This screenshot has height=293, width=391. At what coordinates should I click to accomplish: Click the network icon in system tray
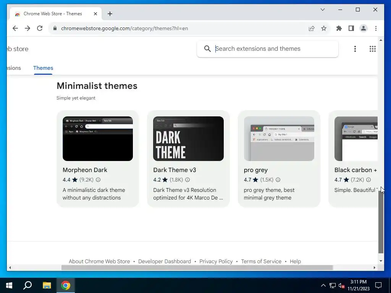(333, 285)
